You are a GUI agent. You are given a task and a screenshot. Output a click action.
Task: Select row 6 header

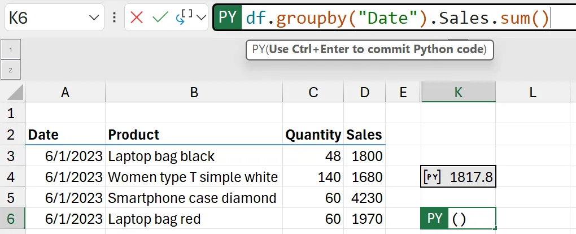point(11,218)
